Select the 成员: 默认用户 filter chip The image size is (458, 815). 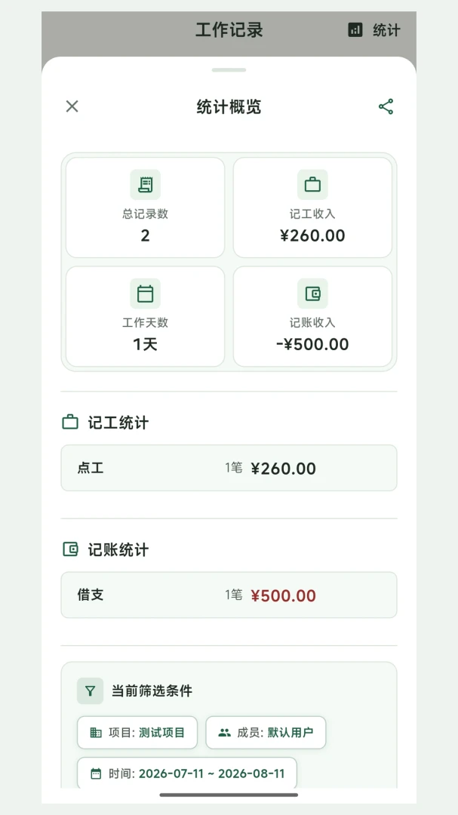click(266, 732)
